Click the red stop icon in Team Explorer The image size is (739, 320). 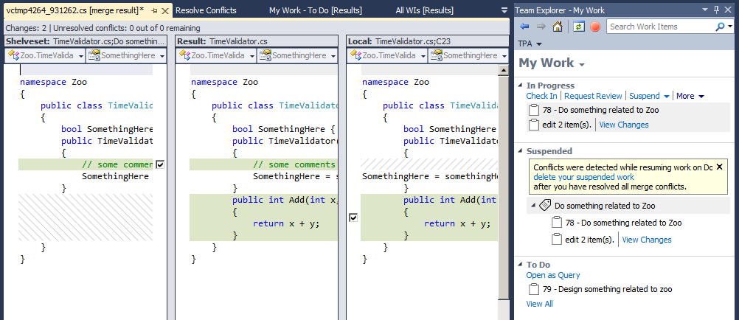595,27
